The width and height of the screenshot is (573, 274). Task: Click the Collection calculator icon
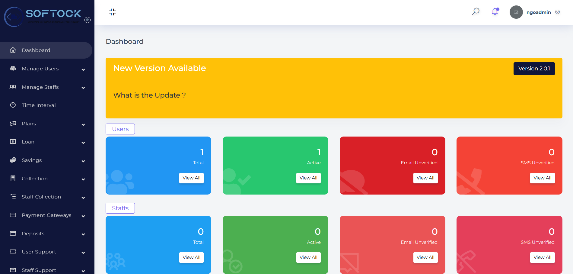pos(13,179)
